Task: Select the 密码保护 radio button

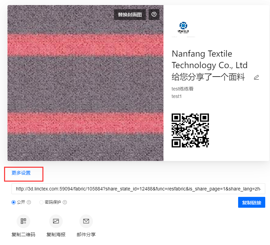Action: pyautogui.click(x=41, y=202)
